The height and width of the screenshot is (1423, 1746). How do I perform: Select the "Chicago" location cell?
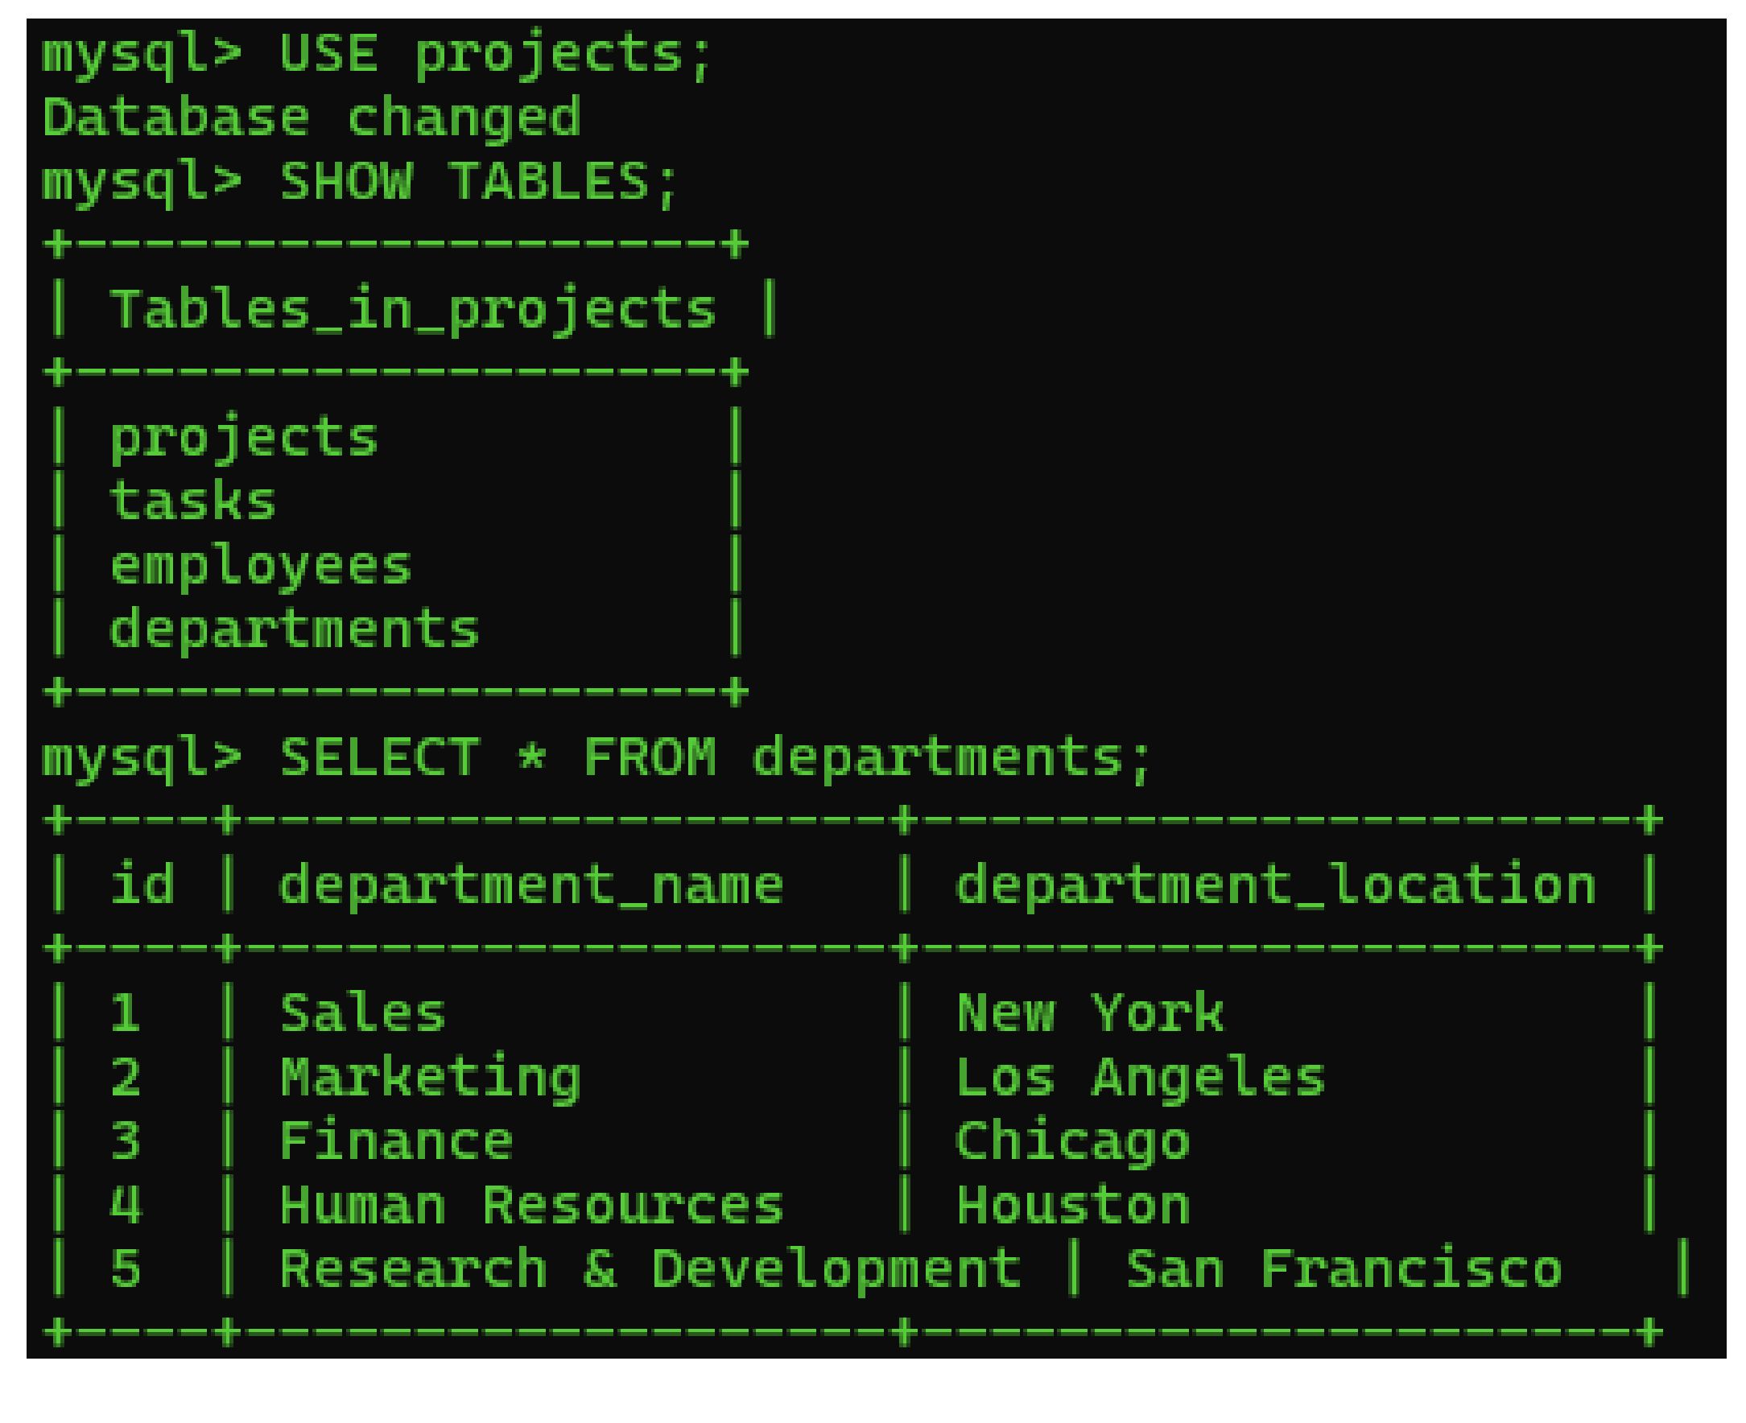(1072, 1142)
